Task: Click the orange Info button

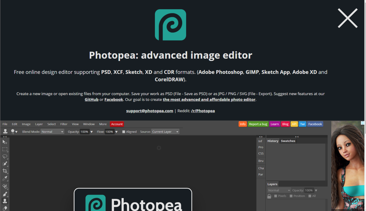Action: [x=243, y=124]
